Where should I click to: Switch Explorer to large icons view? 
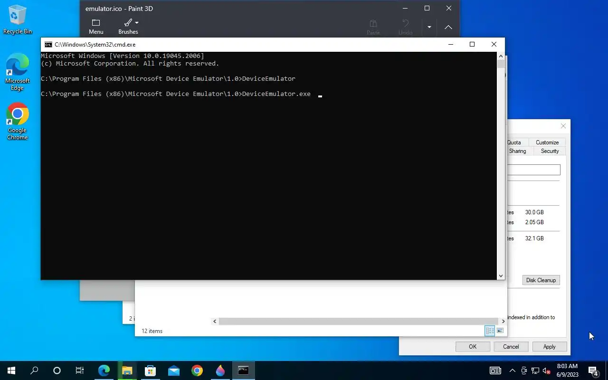click(x=500, y=331)
